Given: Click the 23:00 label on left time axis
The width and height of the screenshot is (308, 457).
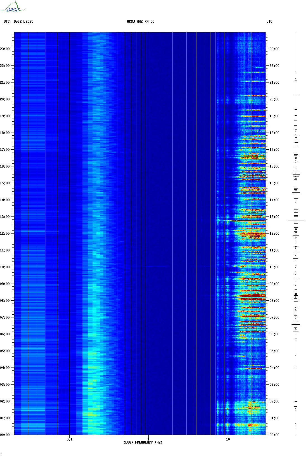Looking at the screenshot, I should (5, 49).
